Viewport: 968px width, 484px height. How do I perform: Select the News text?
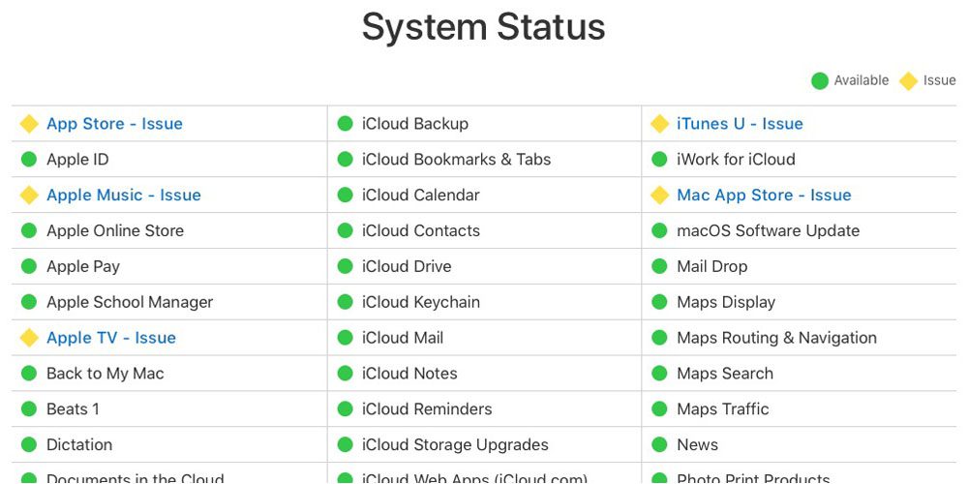[698, 444]
